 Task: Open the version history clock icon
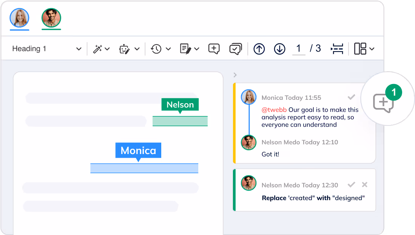156,49
